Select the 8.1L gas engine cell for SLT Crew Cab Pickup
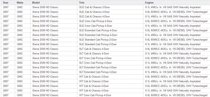The height and width of the screenshot is (97, 210). tap(177, 63)
